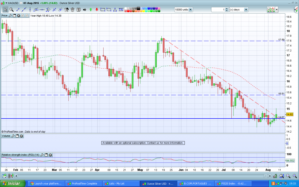Click the optional subscription info message
Screen dimensions: 299x187
[x=143, y=143]
